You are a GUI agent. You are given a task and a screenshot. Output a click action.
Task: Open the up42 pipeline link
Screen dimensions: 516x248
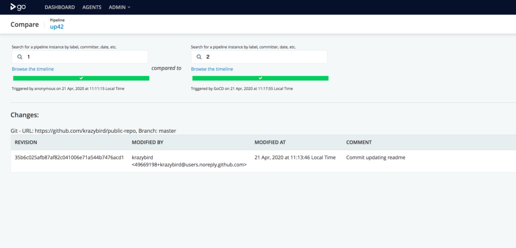[57, 27]
